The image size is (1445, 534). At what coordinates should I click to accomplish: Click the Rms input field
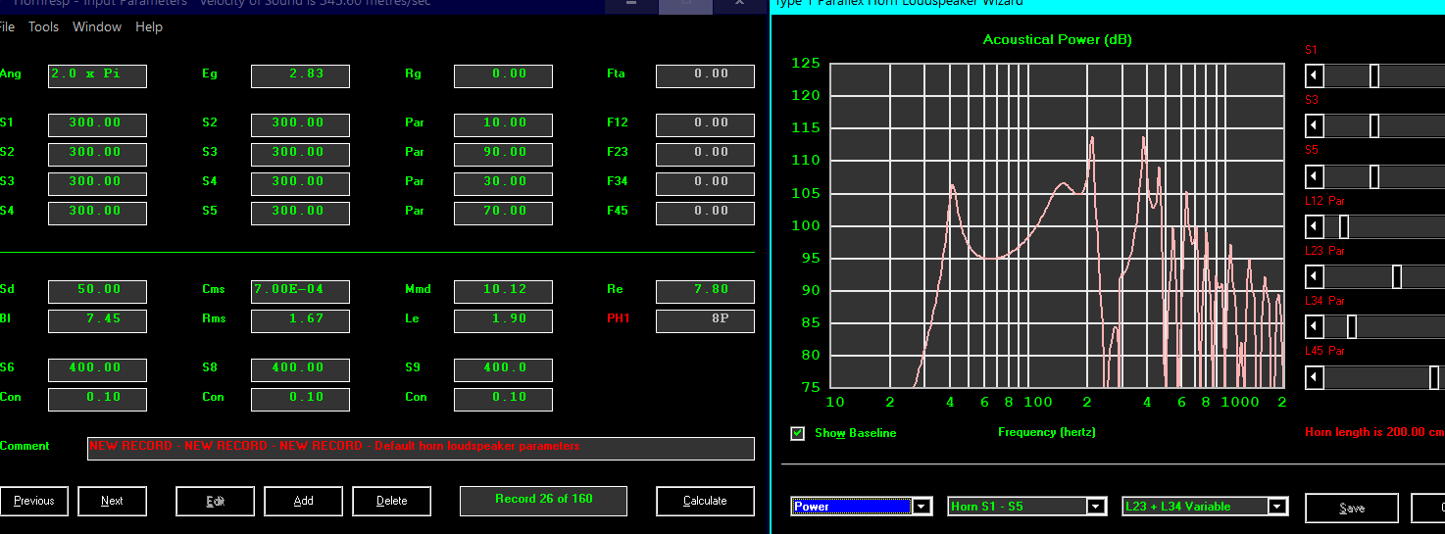(300, 320)
